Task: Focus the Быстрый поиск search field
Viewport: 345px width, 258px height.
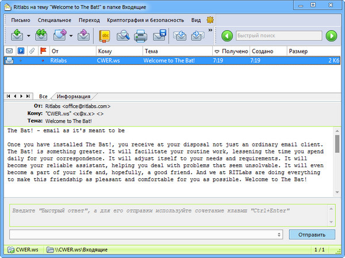Action: pos(278,36)
